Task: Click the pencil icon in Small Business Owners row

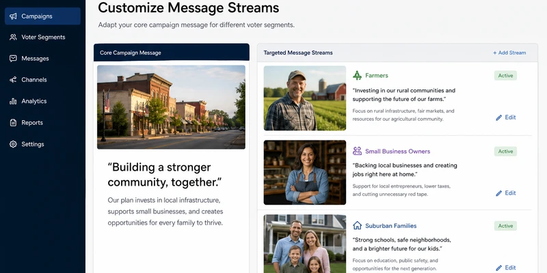Action: point(499,193)
